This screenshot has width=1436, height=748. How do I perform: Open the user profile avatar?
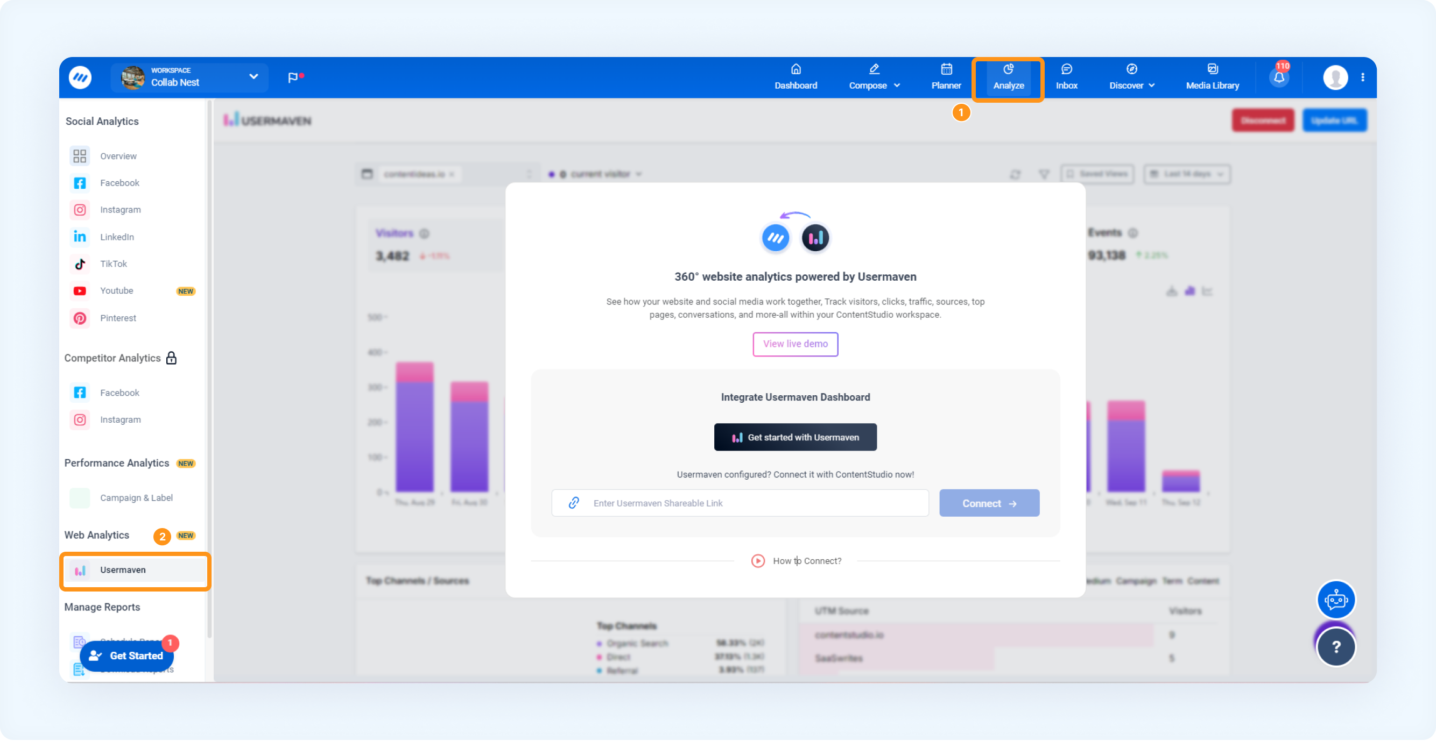click(1335, 77)
